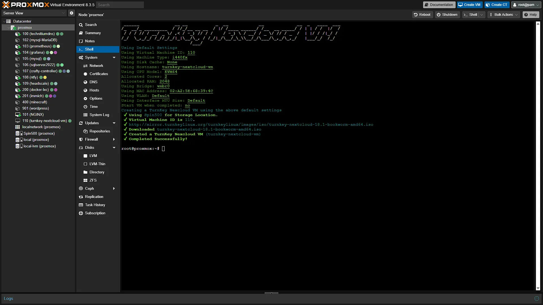The image size is (543, 305).
Task: Click the Replication icon
Action: pyautogui.click(x=81, y=197)
